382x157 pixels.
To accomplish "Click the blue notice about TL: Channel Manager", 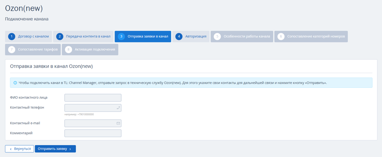I will coord(191,83).
